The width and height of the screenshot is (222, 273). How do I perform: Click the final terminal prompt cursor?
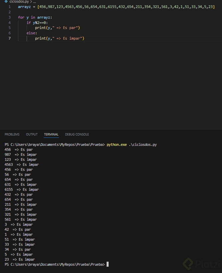(x=108, y=264)
